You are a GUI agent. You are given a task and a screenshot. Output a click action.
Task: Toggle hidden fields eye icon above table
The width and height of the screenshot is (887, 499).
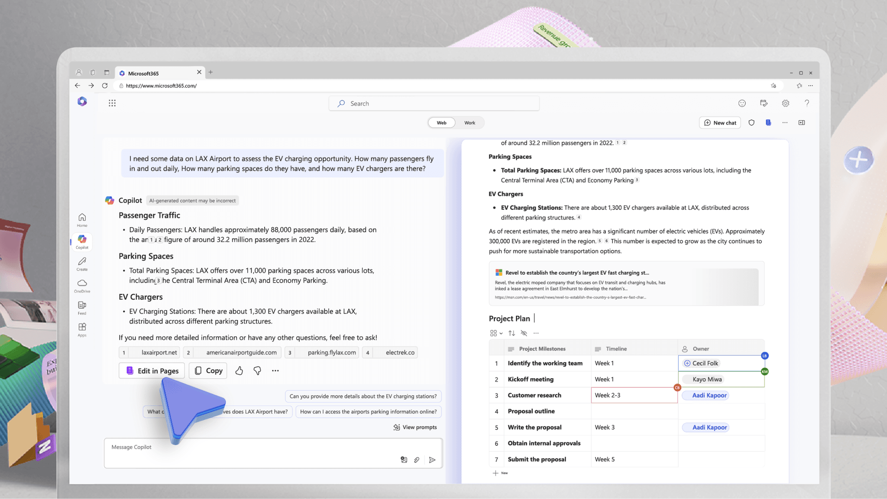click(x=524, y=333)
